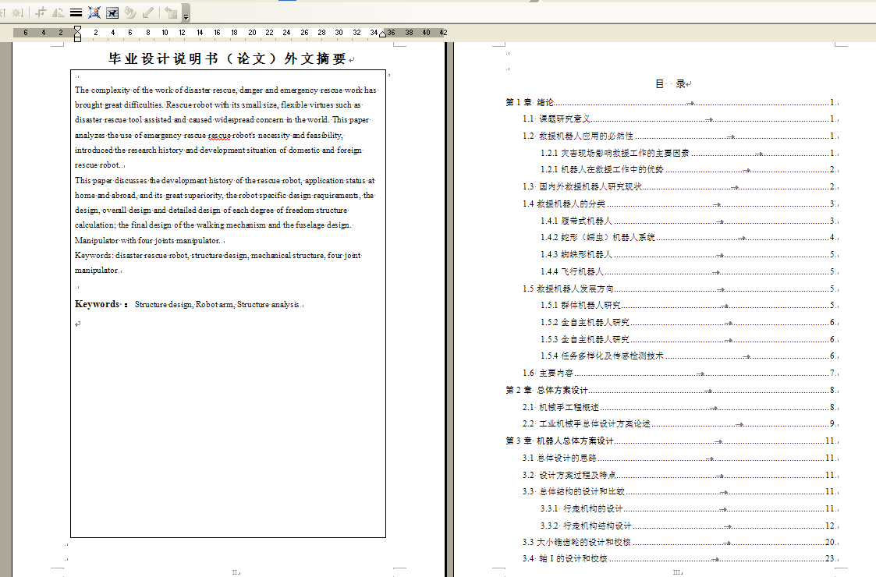The height and width of the screenshot is (577, 876).
Task: Click TOC entry 1.4.1 履带式机器人
Action: [x=687, y=221]
